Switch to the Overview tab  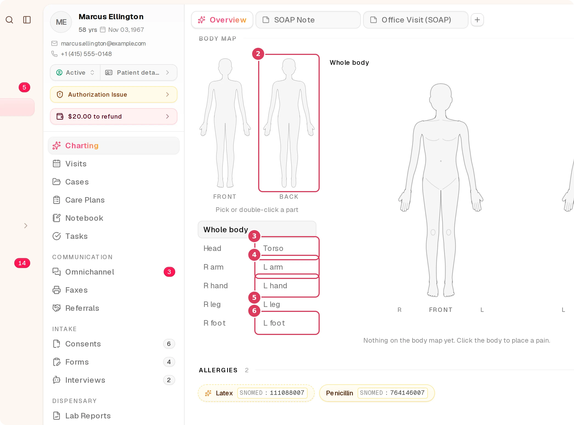pyautogui.click(x=222, y=20)
